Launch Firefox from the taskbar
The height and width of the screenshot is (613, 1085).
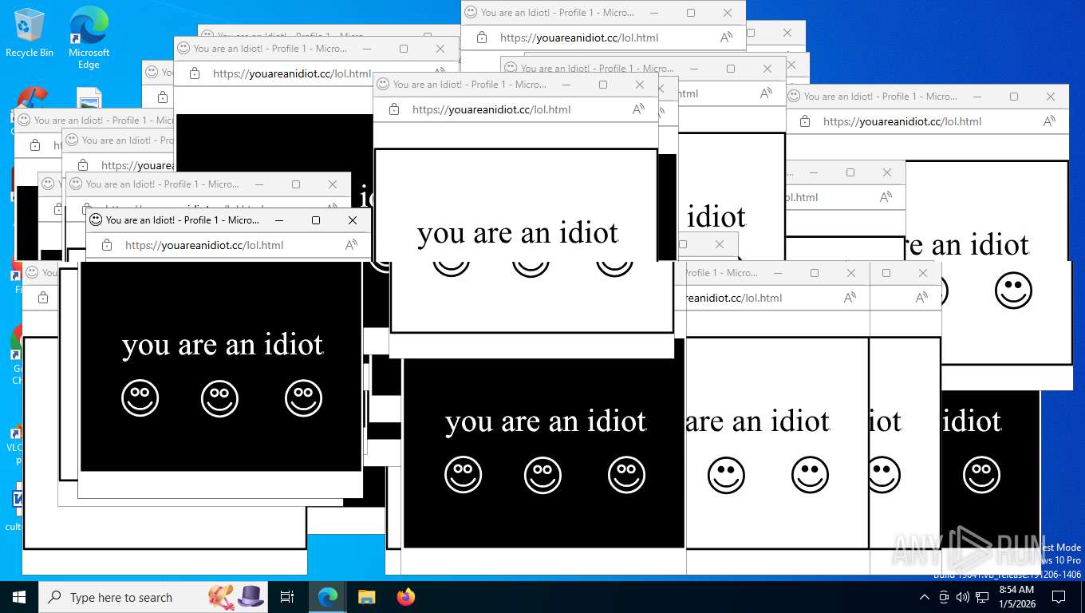[406, 597]
